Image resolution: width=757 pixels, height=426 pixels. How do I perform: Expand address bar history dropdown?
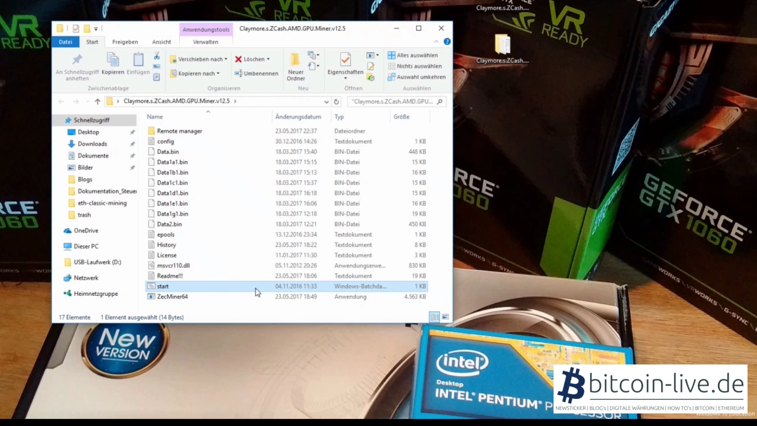point(326,101)
